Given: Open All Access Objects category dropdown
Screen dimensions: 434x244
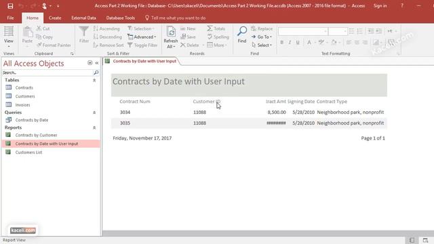Looking at the screenshot, I should (x=90, y=63).
